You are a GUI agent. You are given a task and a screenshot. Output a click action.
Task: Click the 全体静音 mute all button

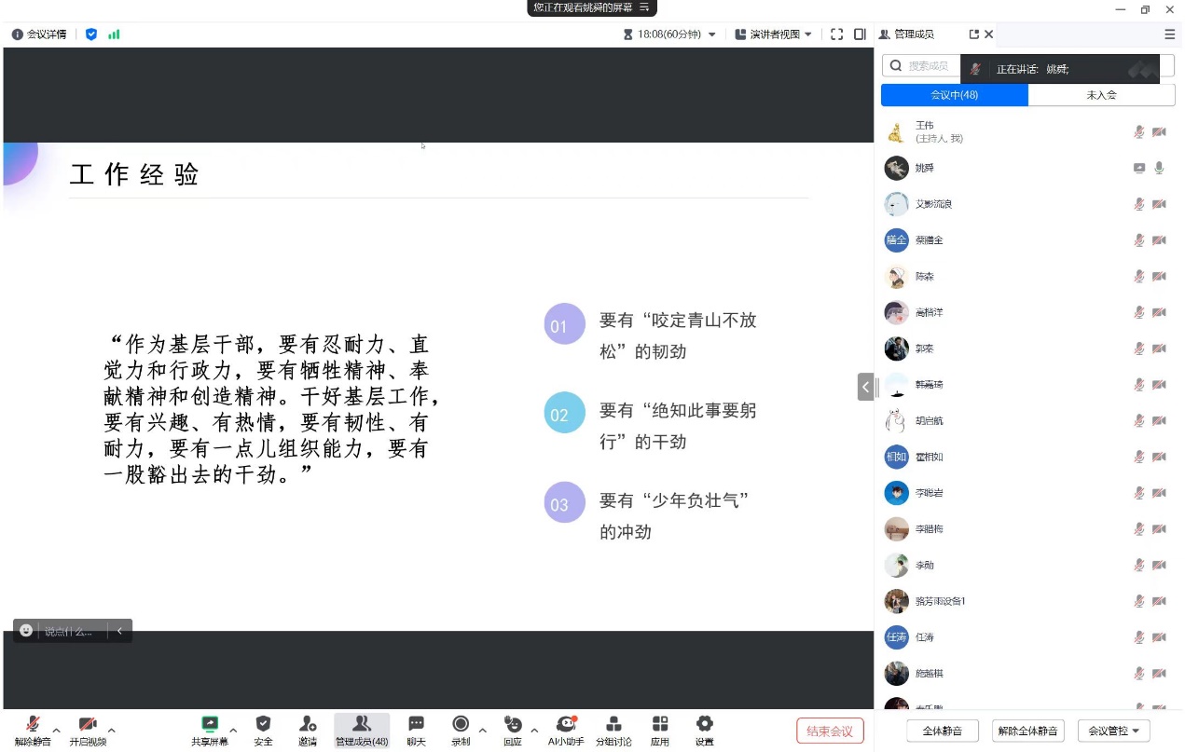pos(942,731)
